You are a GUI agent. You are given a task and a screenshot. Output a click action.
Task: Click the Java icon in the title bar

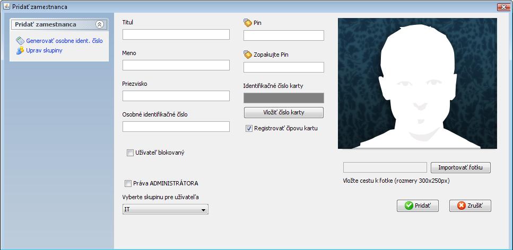(x=6, y=6)
